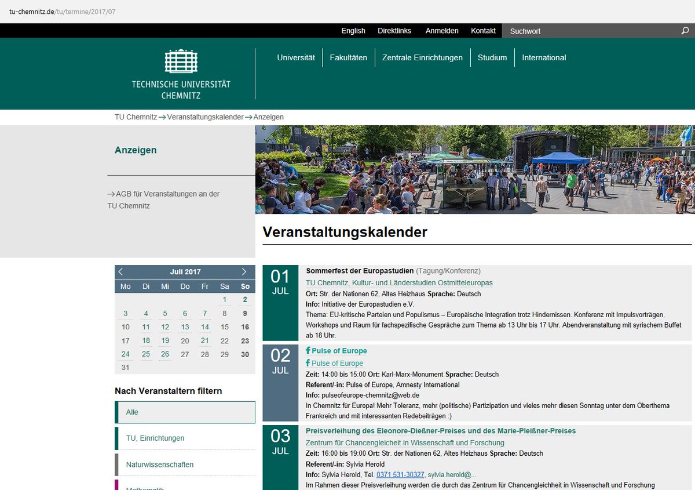This screenshot has width=695, height=490.
Task: Select July 14 in the calendar
Action: pyautogui.click(x=205, y=327)
